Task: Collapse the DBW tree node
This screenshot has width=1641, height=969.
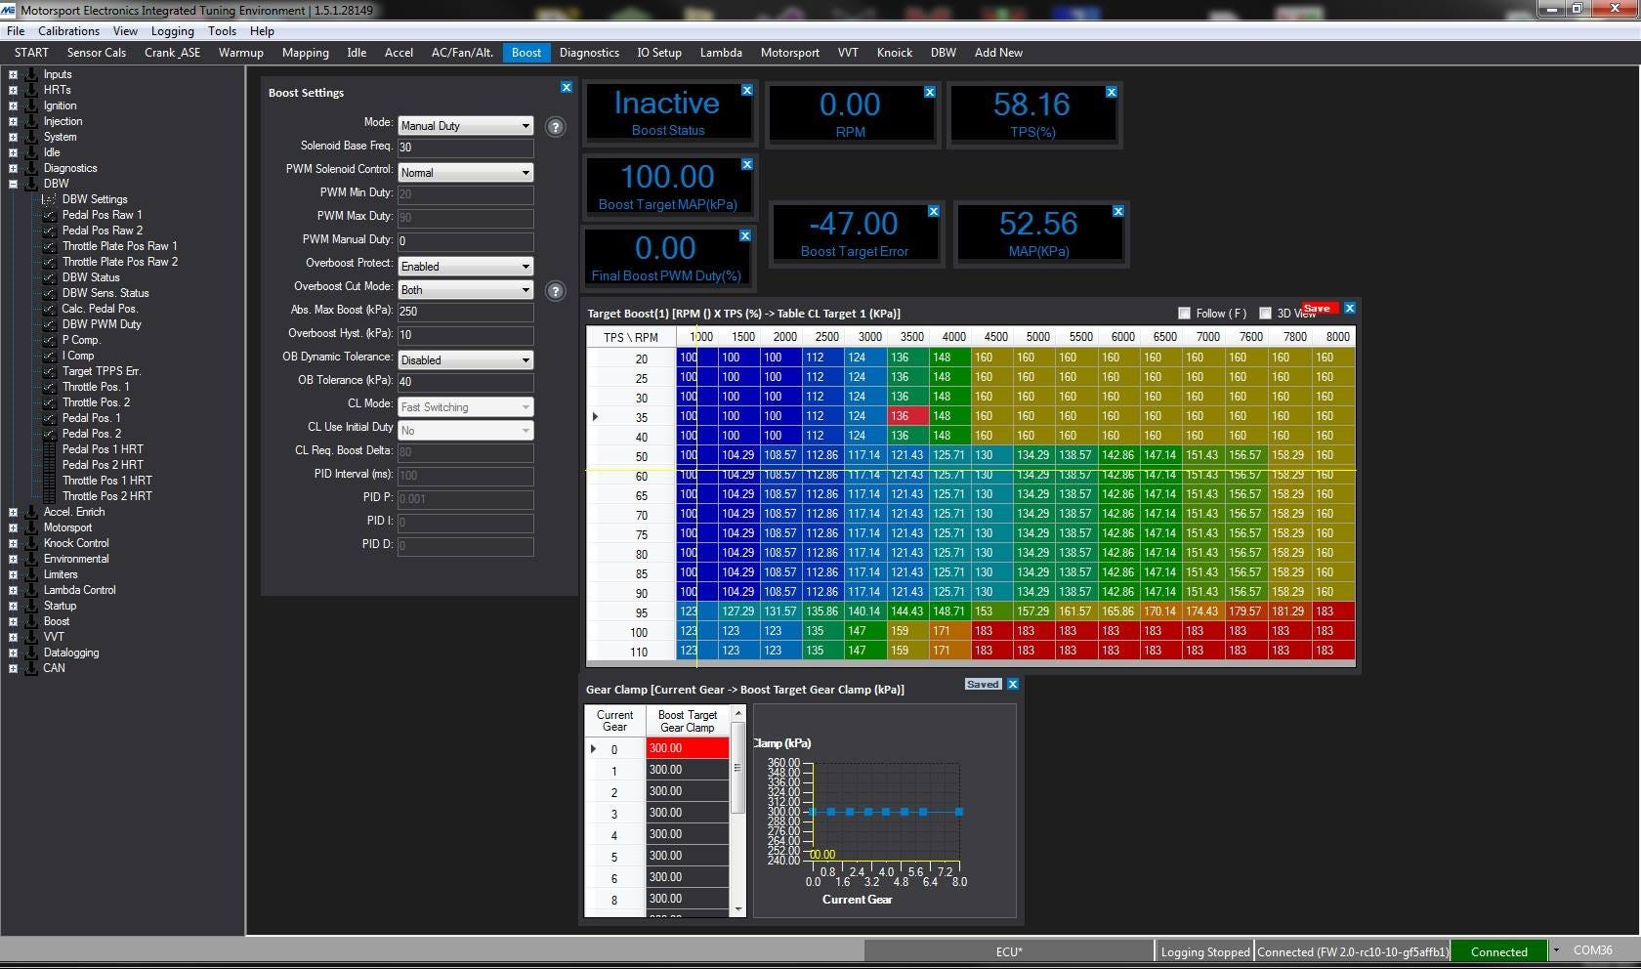Action: 13,184
